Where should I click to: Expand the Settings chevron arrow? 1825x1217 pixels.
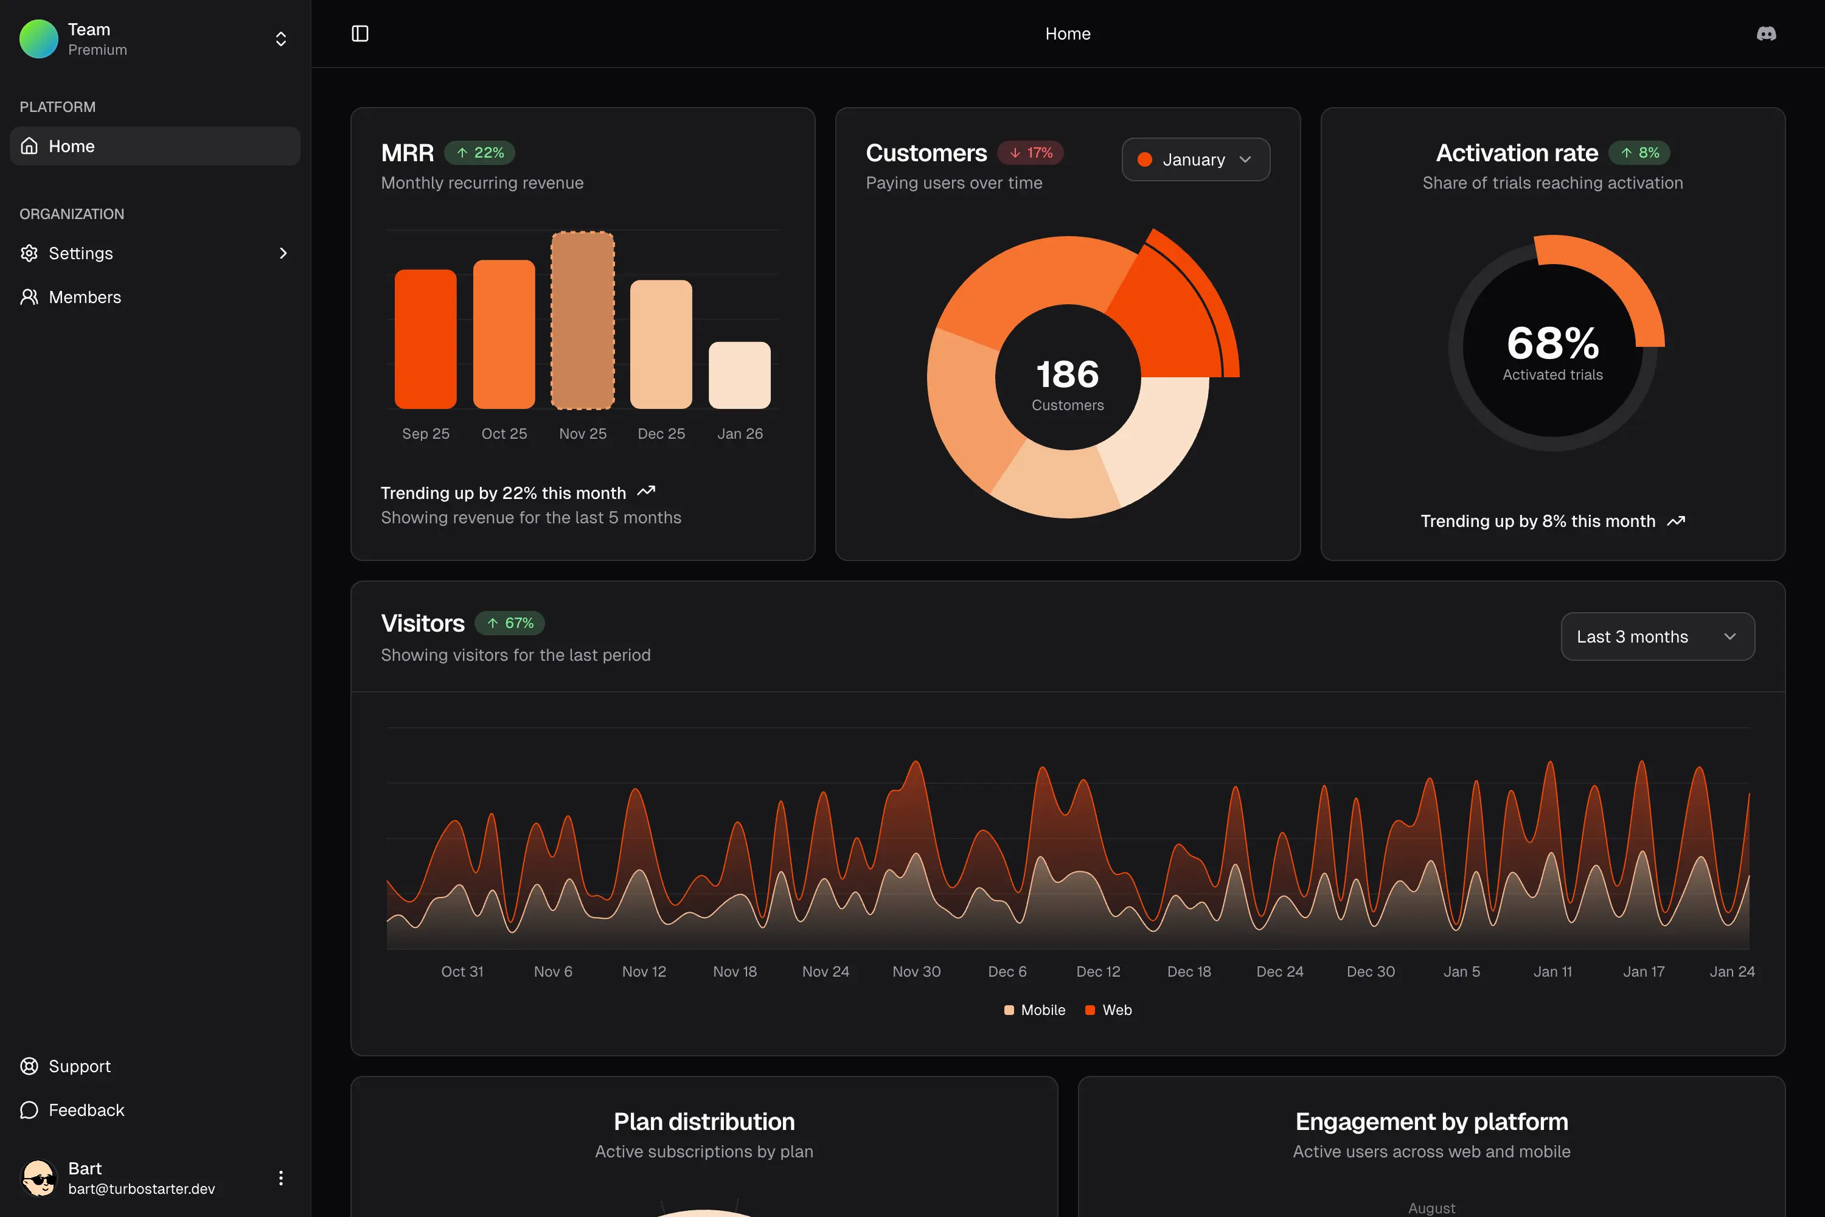coord(283,253)
